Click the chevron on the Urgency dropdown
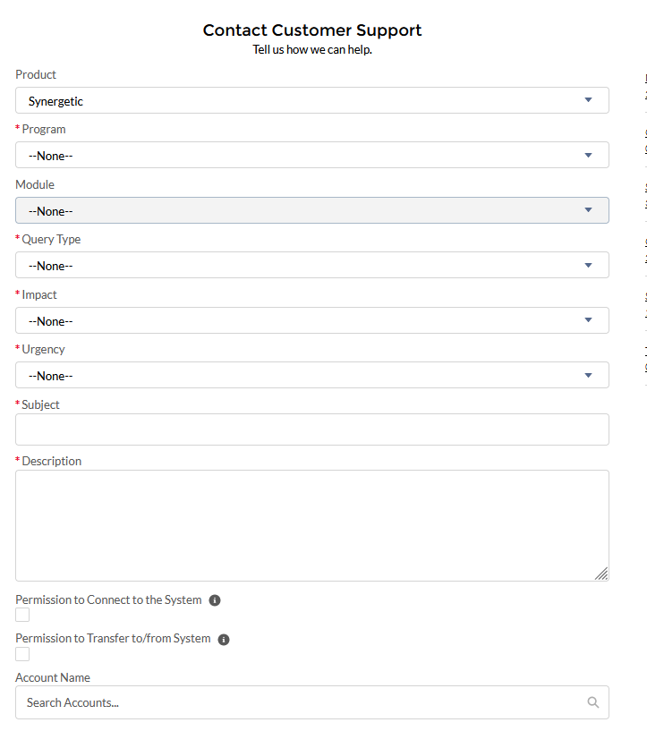The height and width of the screenshot is (731, 647). tap(589, 375)
